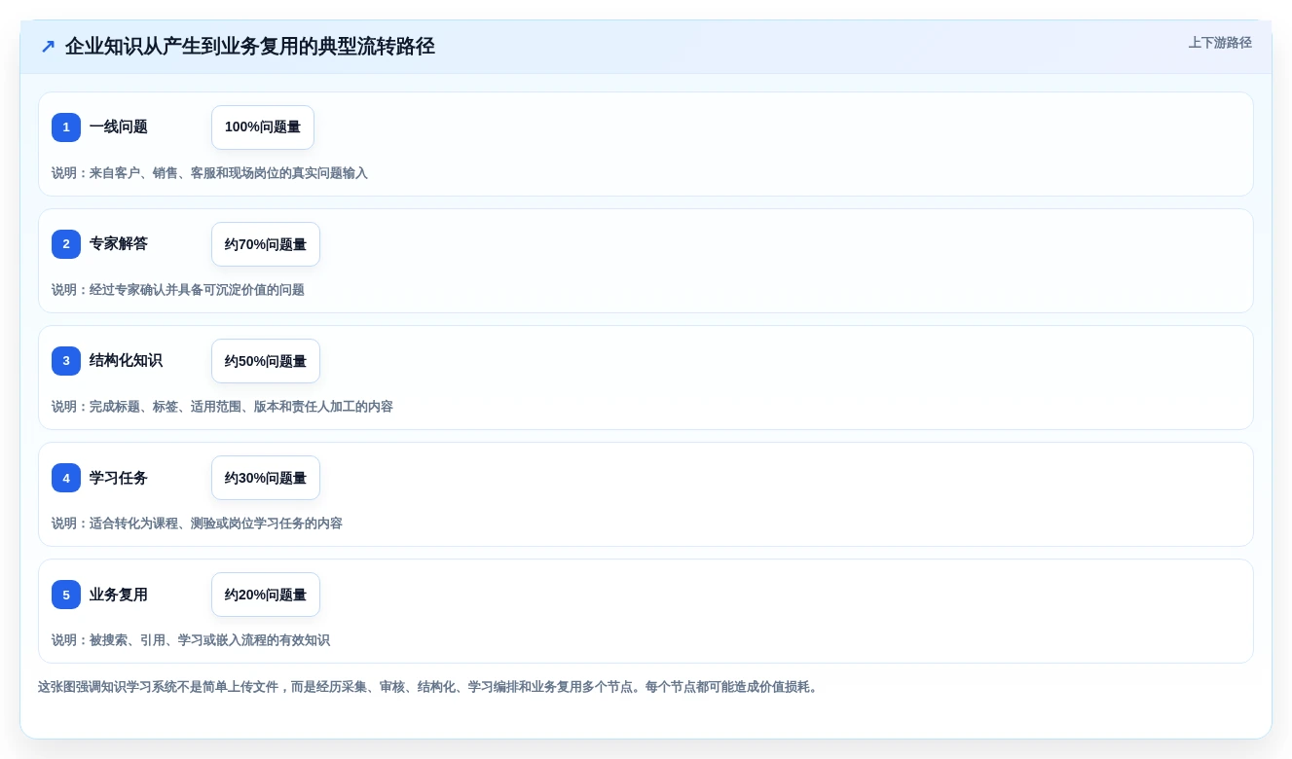Click the 业务复用 step name
The image size is (1292, 759).
coord(119,595)
